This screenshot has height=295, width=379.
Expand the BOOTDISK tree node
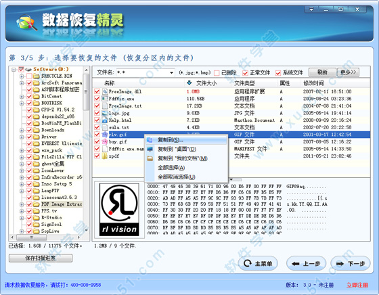tap(22, 103)
